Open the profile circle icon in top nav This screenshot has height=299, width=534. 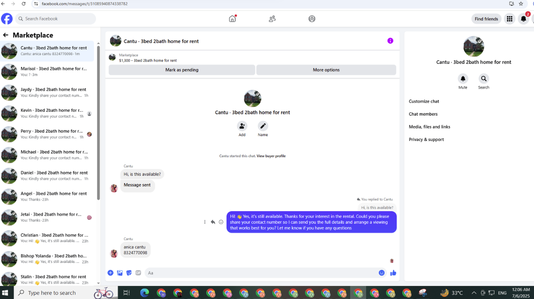point(312,19)
